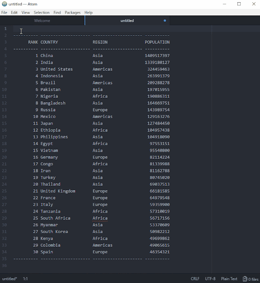Image resolution: width=260 pixels, height=283 pixels.
Task: Click on India in the country column
Action: [46, 62]
